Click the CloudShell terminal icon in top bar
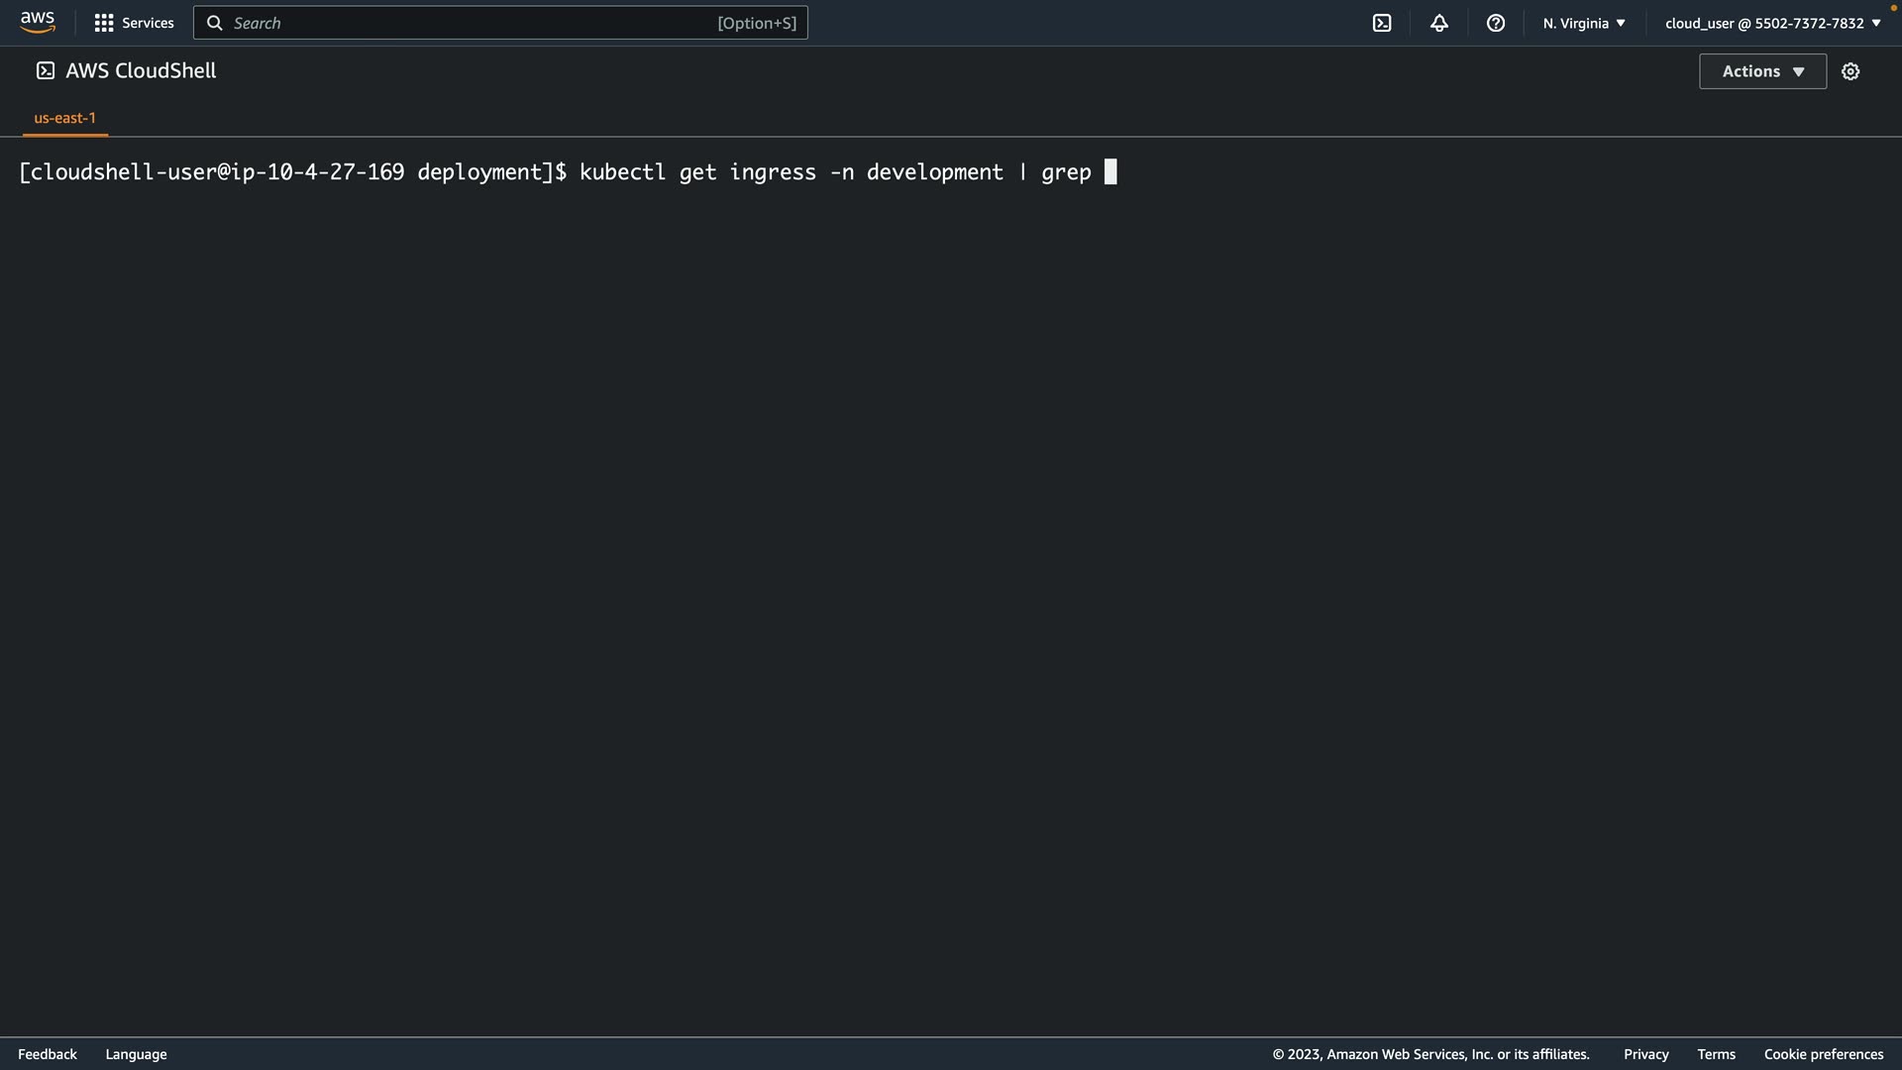 point(1382,23)
